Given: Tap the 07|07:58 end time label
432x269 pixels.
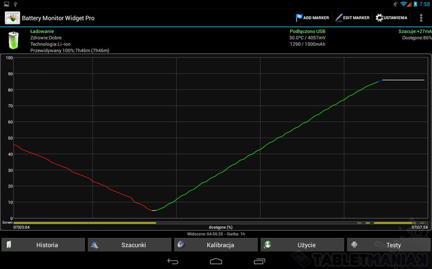Looking at the screenshot, I should point(420,227).
